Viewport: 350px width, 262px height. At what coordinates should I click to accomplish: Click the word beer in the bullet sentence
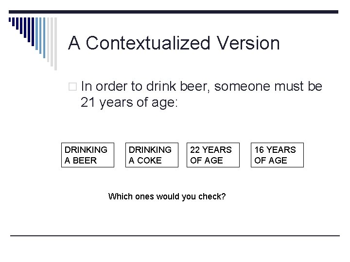[193, 86]
